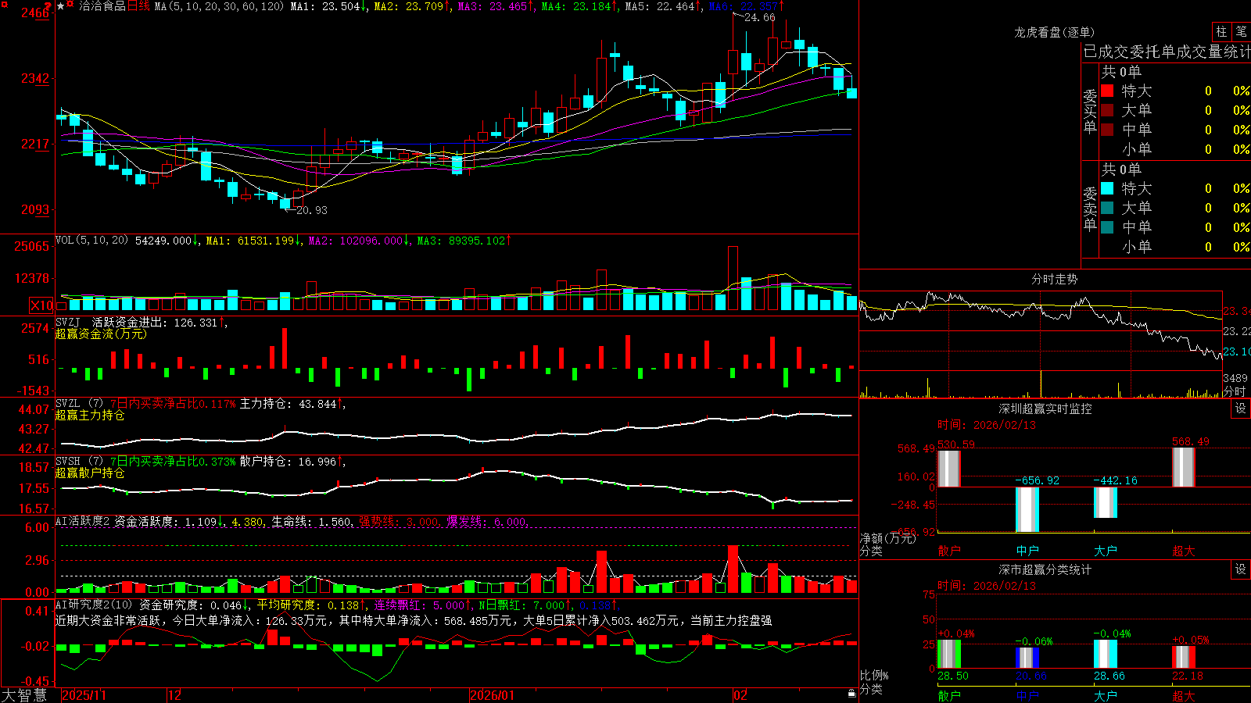Click the 24.66 high price annotation
The image size is (1251, 703).
(760, 17)
